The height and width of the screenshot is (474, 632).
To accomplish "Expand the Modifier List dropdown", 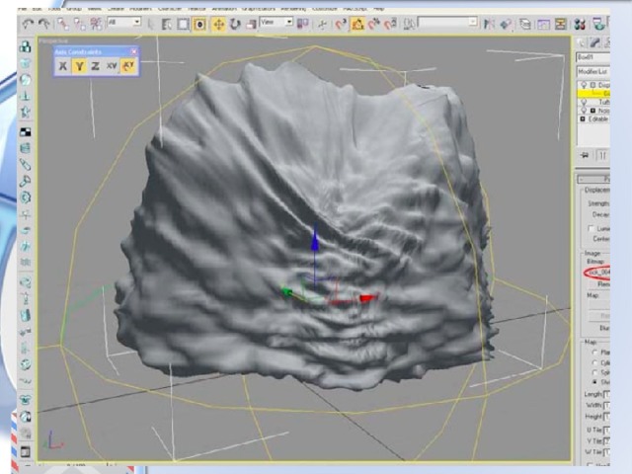I will click(592, 72).
